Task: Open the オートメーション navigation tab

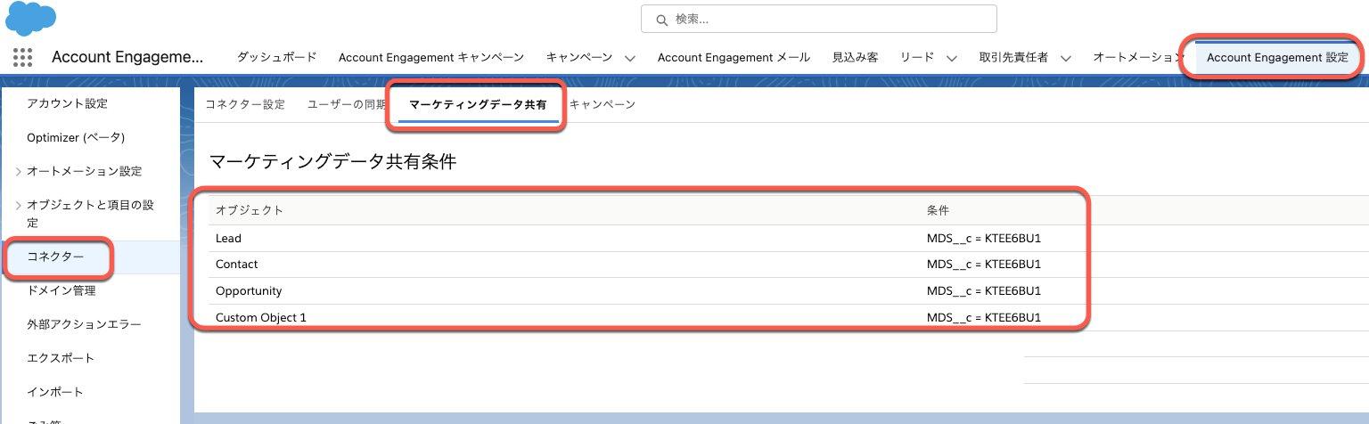Action: tap(1139, 57)
